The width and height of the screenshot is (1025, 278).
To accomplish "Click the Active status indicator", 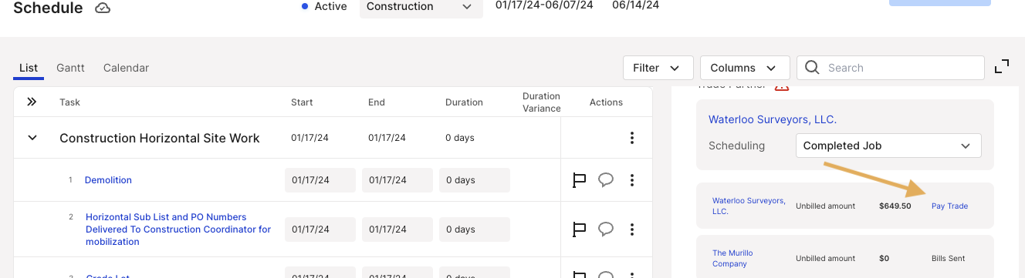I will [324, 6].
